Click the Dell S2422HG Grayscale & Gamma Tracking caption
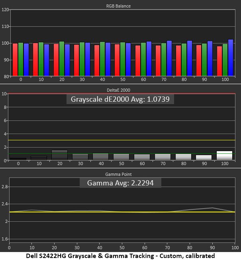 120,256
